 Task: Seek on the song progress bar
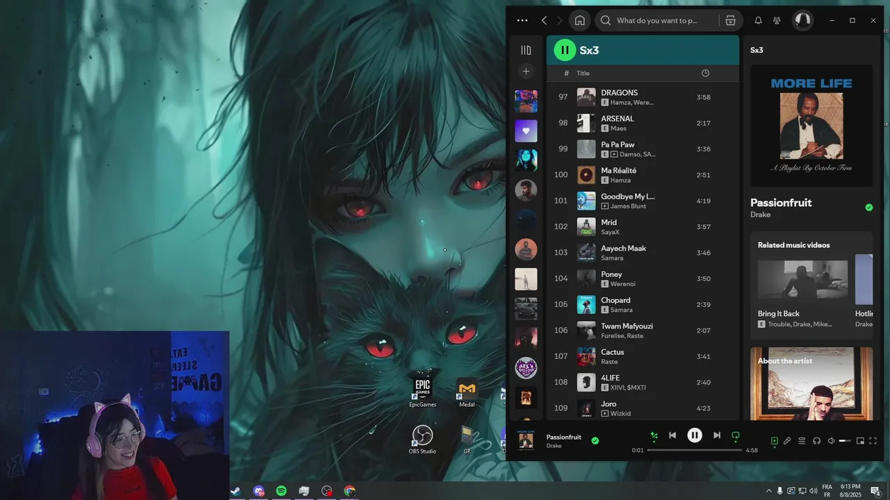(695, 450)
